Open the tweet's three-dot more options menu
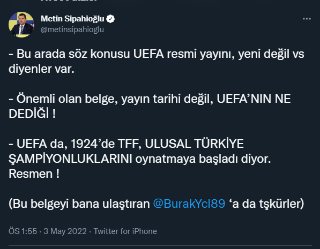The width and height of the screenshot is (320, 249). (x=307, y=19)
